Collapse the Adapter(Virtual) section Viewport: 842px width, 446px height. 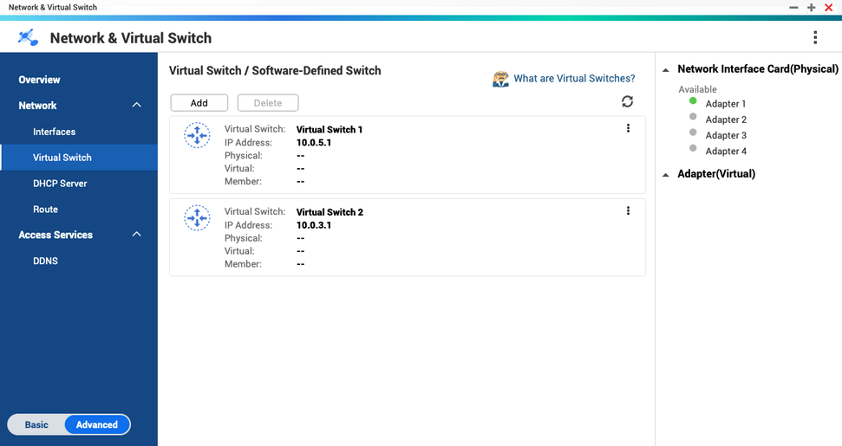pos(665,174)
